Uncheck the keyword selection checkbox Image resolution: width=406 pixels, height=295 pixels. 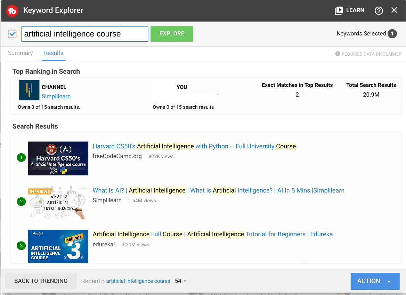click(12, 34)
